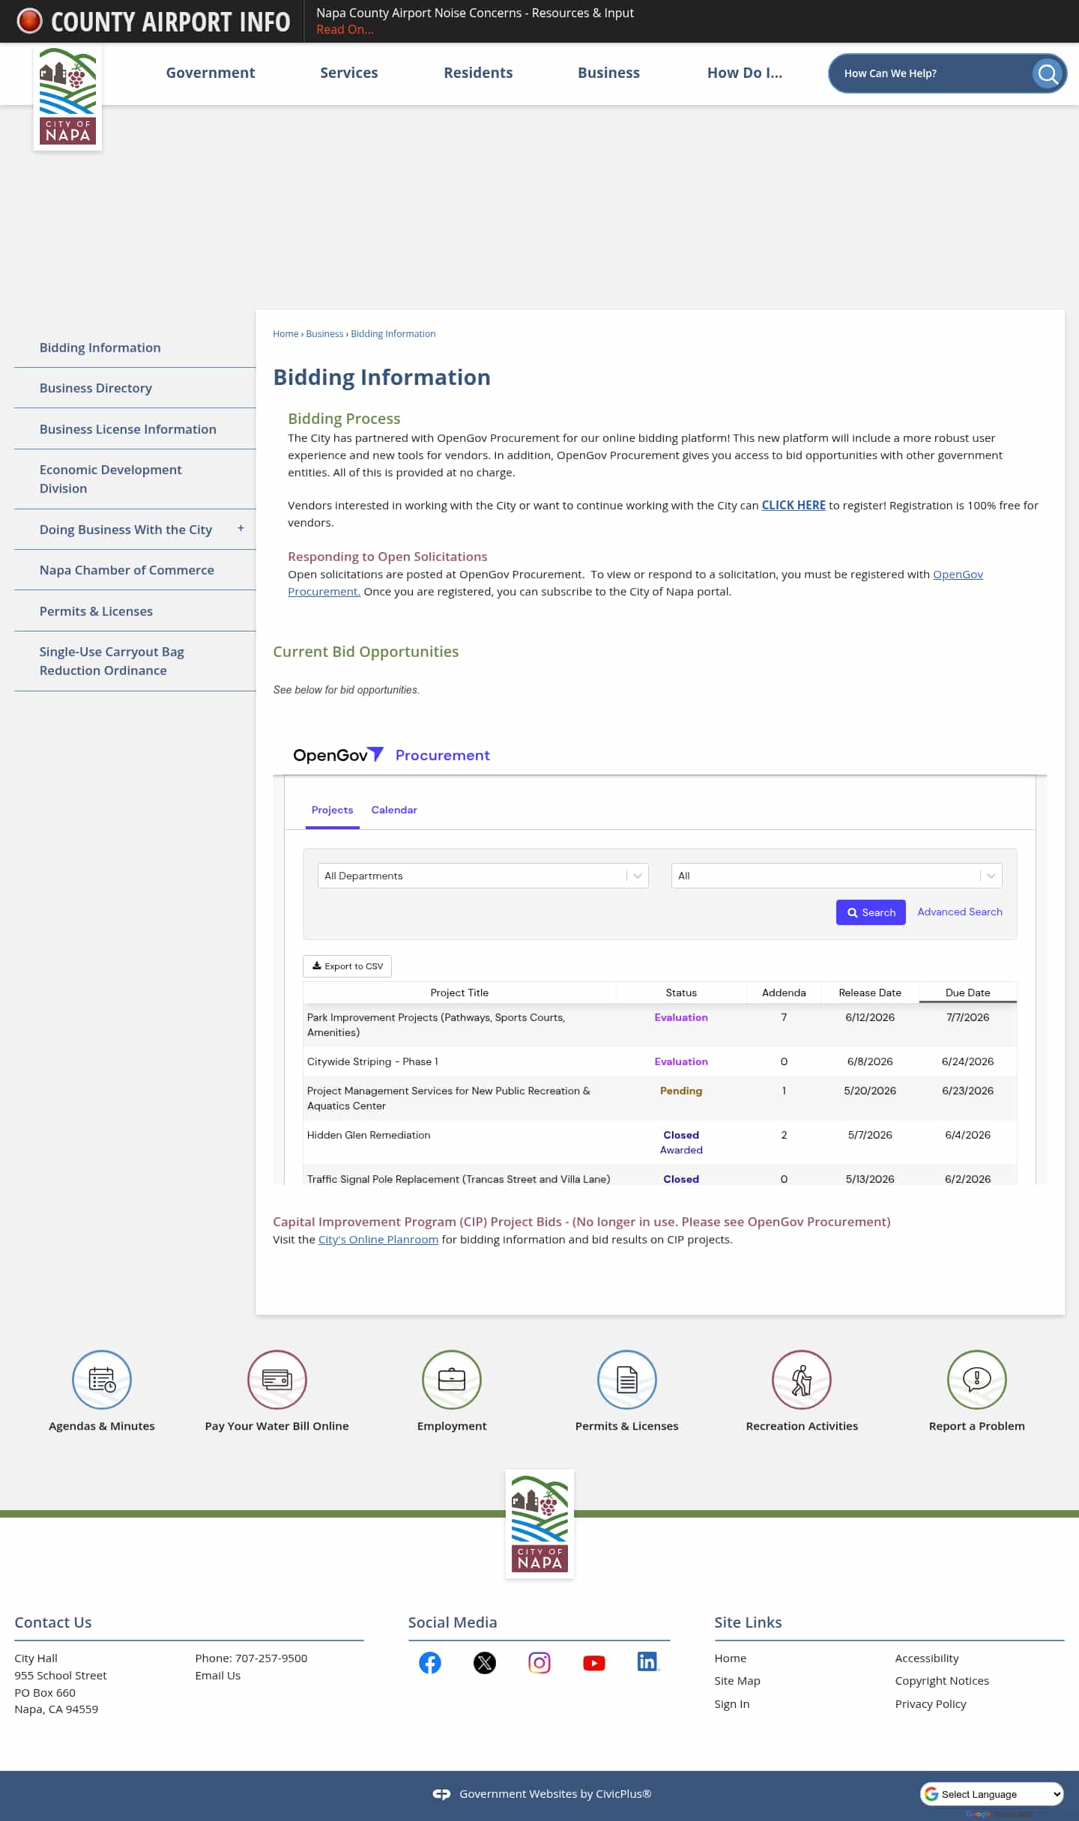
Task: Open the Residents menu
Action: [x=478, y=73]
